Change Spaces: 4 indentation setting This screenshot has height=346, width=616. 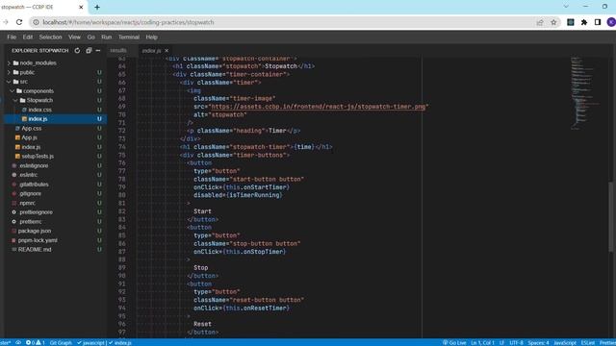538,342
